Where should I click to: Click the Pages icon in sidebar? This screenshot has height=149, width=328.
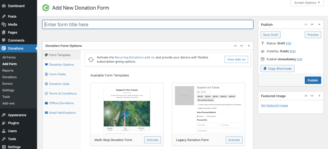(3, 32)
